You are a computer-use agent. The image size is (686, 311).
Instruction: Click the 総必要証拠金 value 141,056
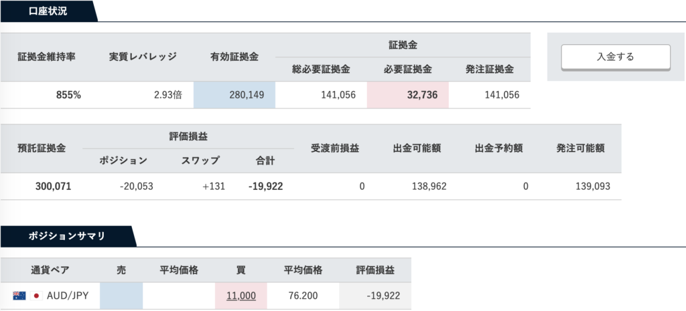[338, 95]
